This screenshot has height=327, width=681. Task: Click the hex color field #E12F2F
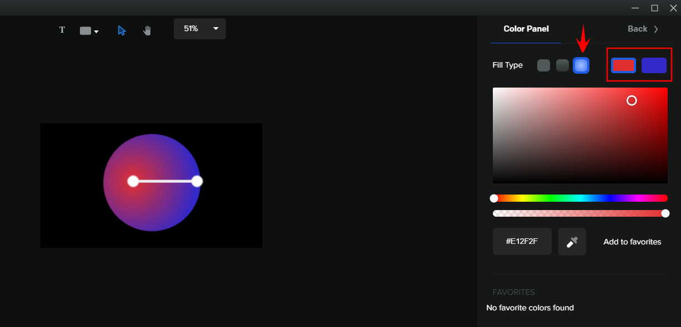coord(522,242)
